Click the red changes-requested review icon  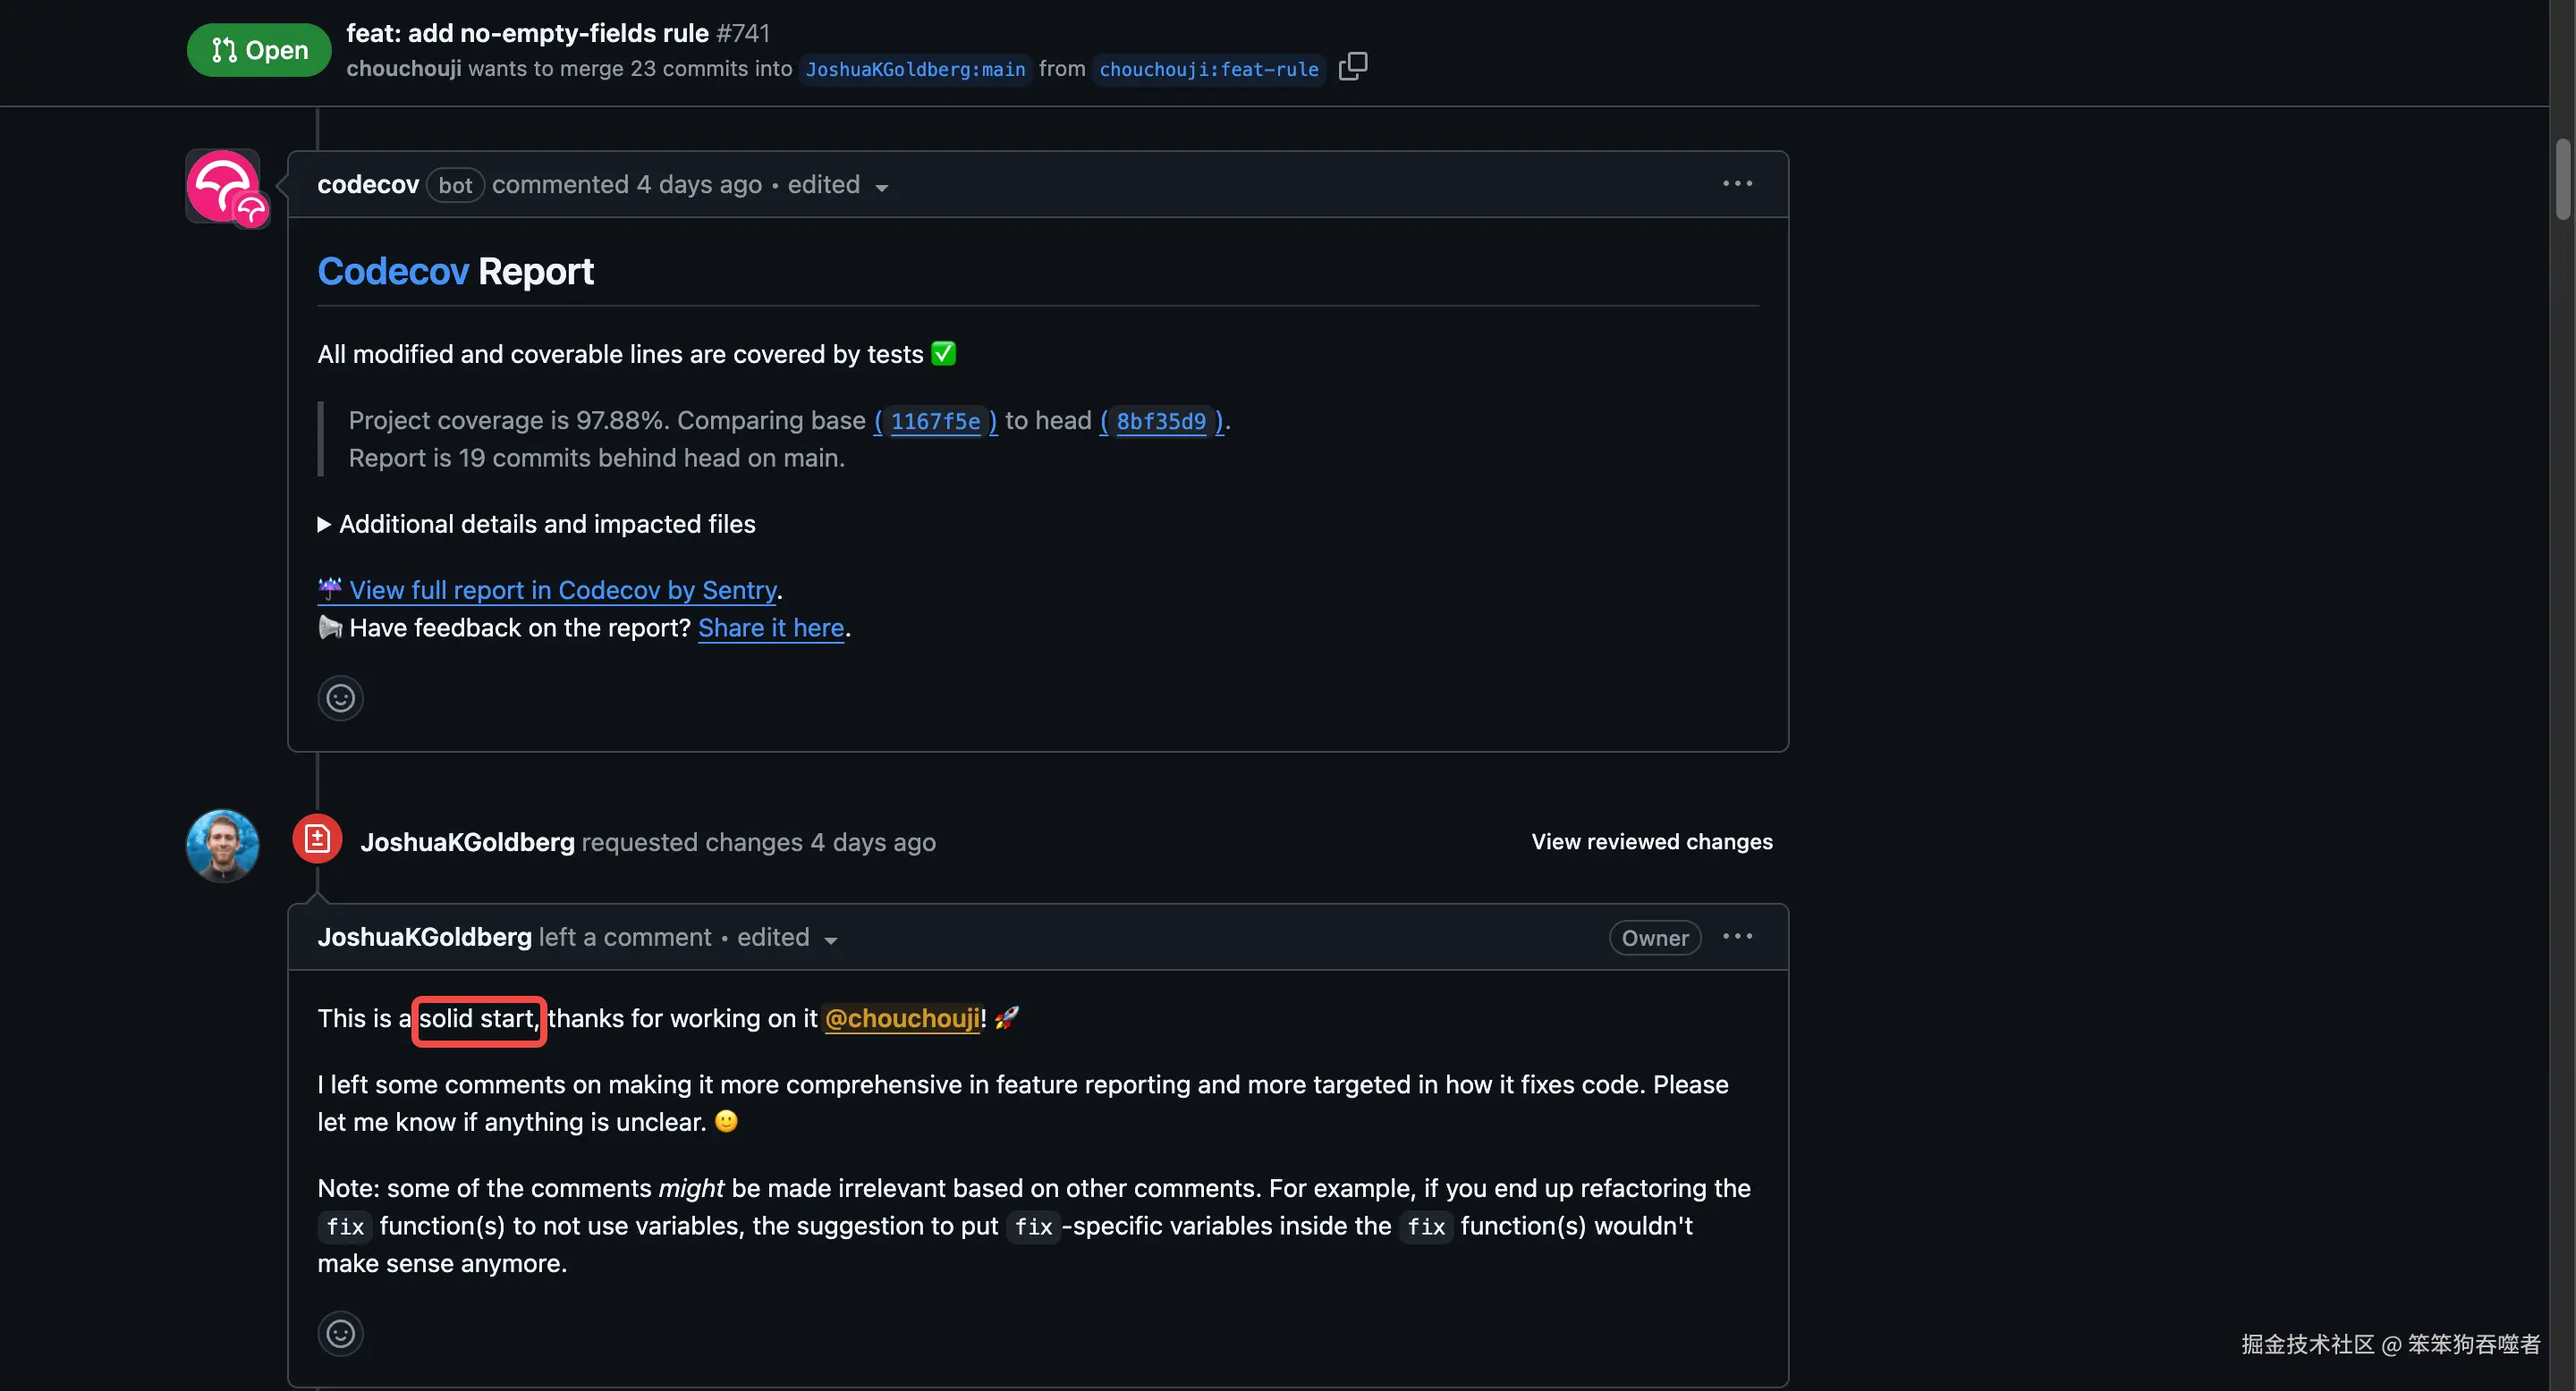317,839
